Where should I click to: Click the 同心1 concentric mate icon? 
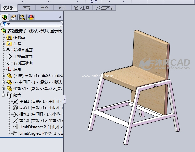point(15,108)
